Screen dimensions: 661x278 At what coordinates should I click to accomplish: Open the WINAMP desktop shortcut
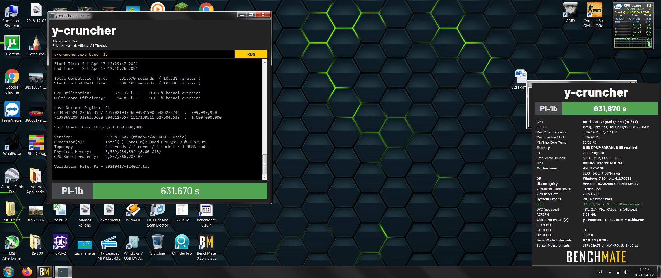click(133, 213)
